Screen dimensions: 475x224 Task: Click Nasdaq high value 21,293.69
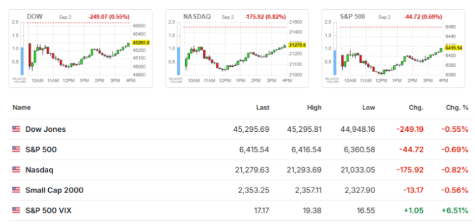pos(304,170)
